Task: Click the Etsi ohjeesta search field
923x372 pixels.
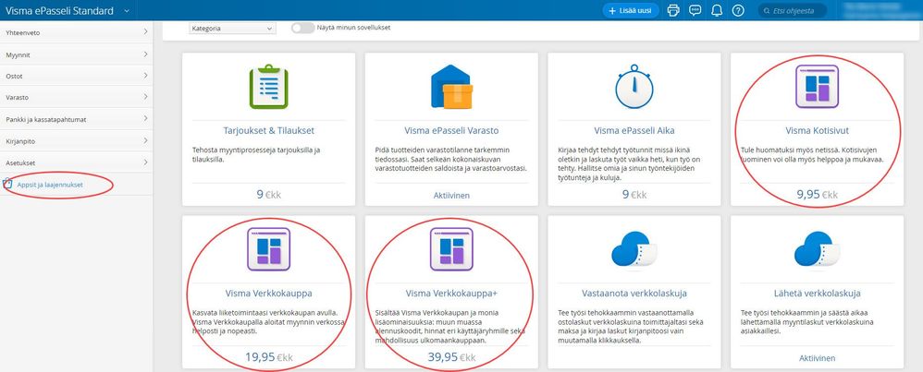Action: click(x=792, y=10)
